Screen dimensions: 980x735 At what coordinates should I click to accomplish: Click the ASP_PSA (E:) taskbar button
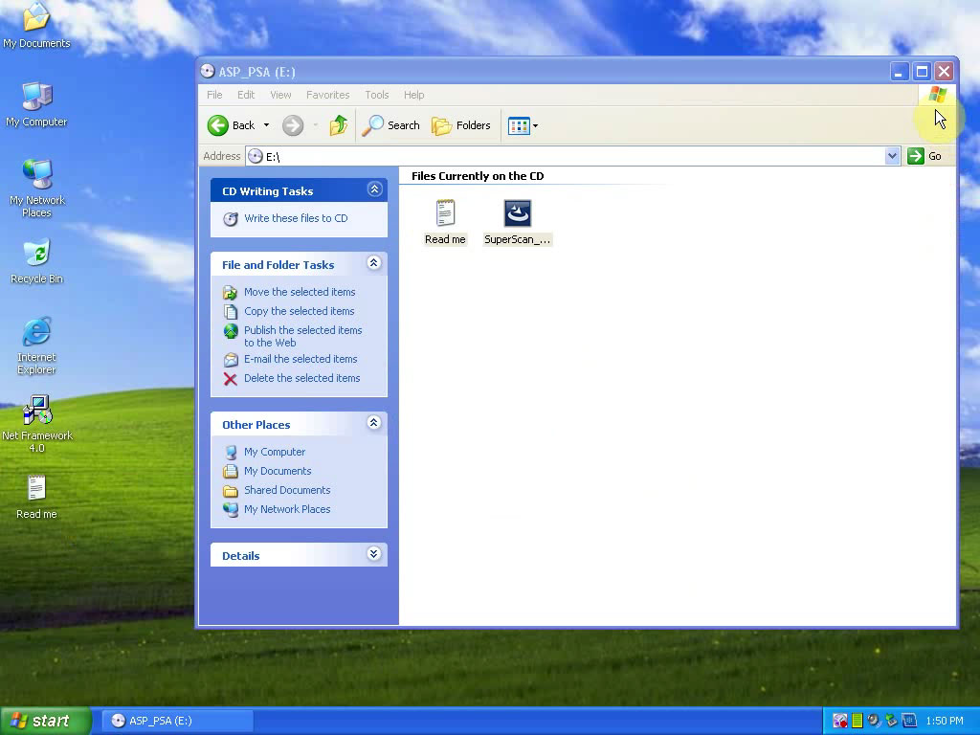coord(177,721)
